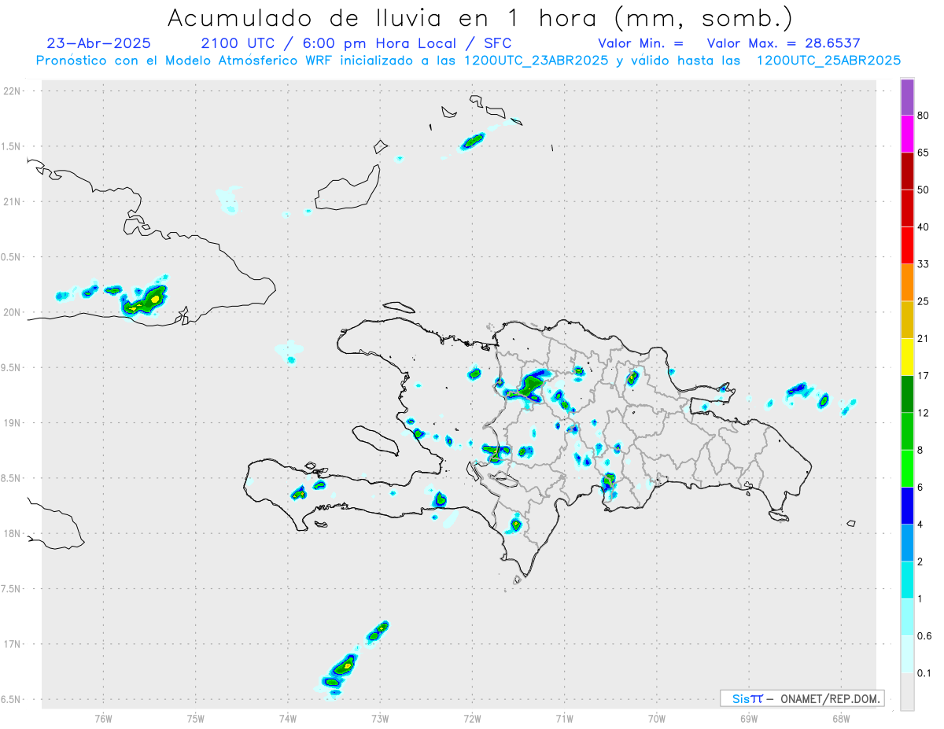Select the '19N' latitude label
Image resolution: width=944 pixels, height=729 pixels.
click(x=12, y=423)
